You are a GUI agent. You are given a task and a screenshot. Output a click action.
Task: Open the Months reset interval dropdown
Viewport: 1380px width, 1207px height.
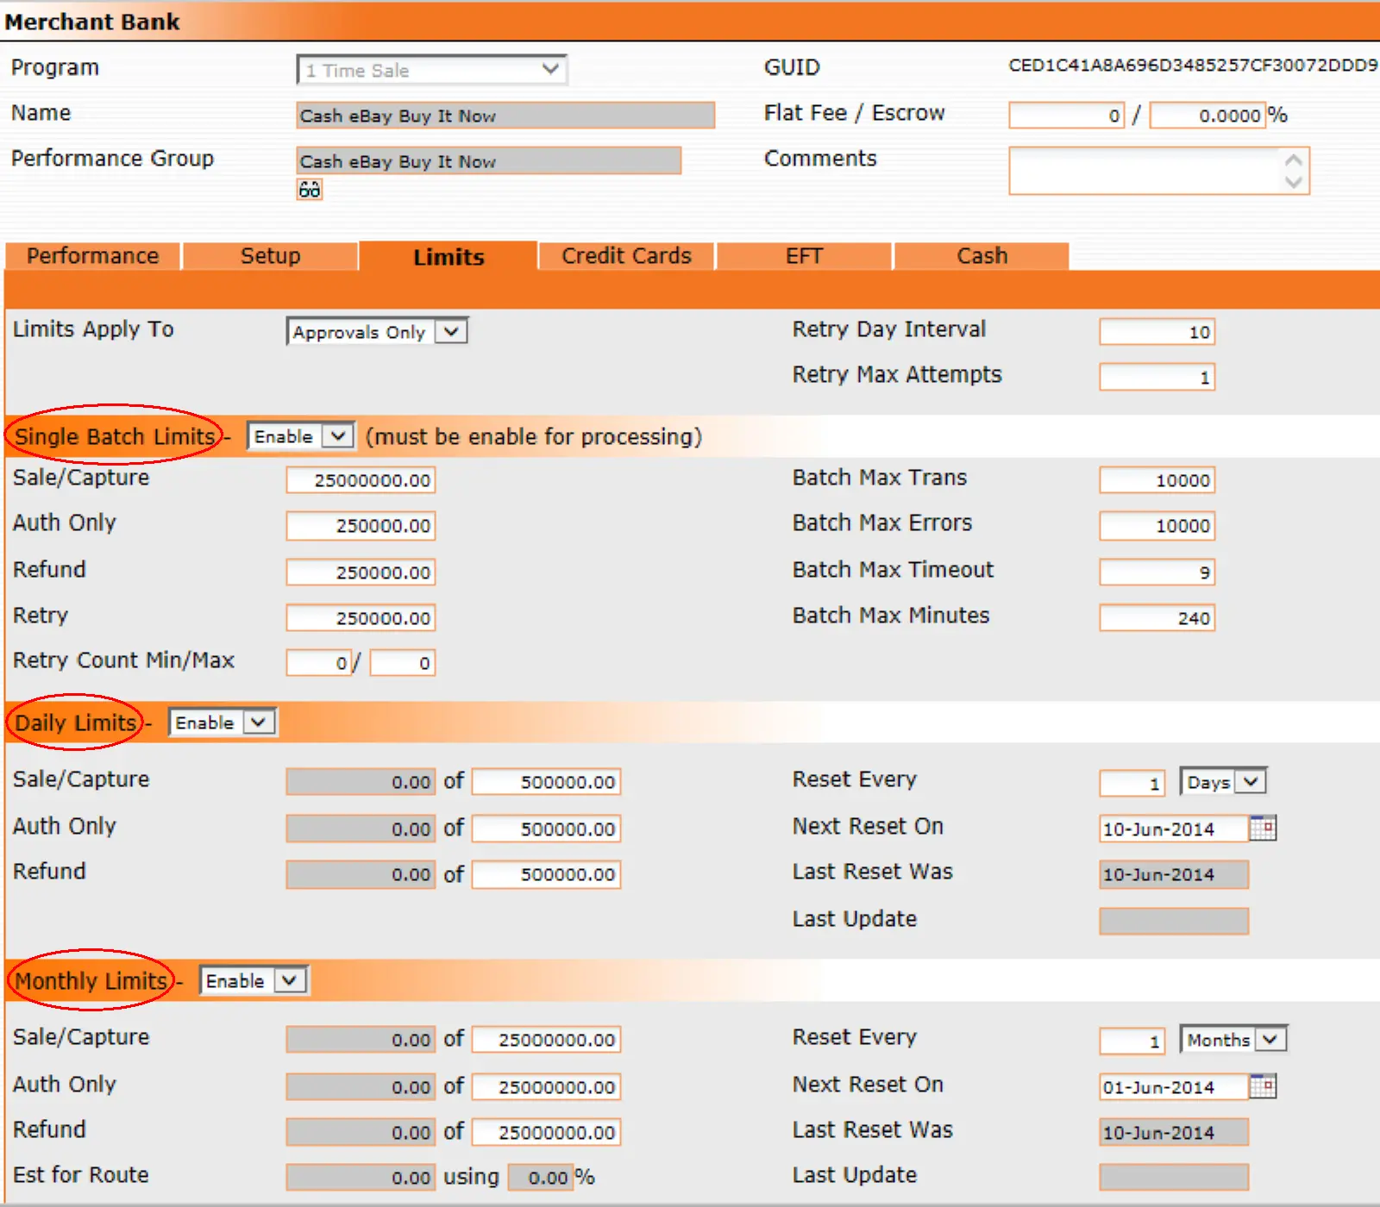pyautogui.click(x=1270, y=1040)
